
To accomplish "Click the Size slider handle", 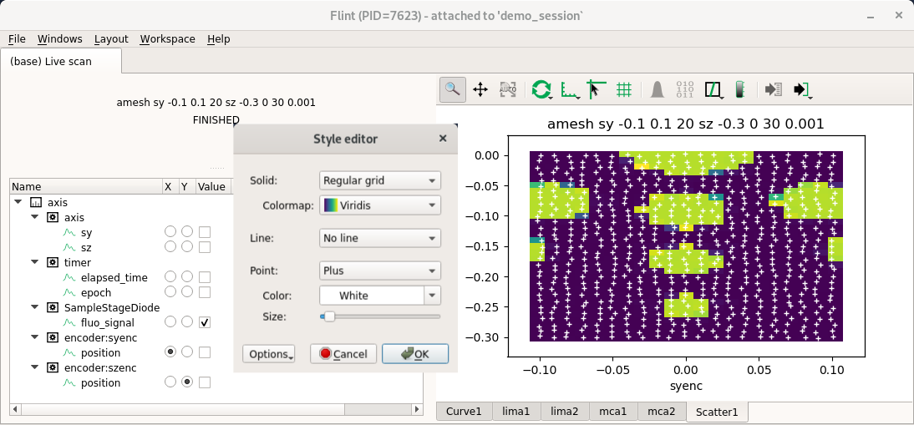I will tap(329, 316).
